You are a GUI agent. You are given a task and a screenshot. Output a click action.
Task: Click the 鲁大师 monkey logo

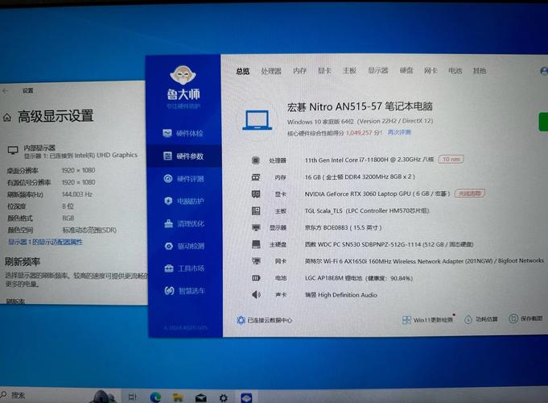coord(183,75)
